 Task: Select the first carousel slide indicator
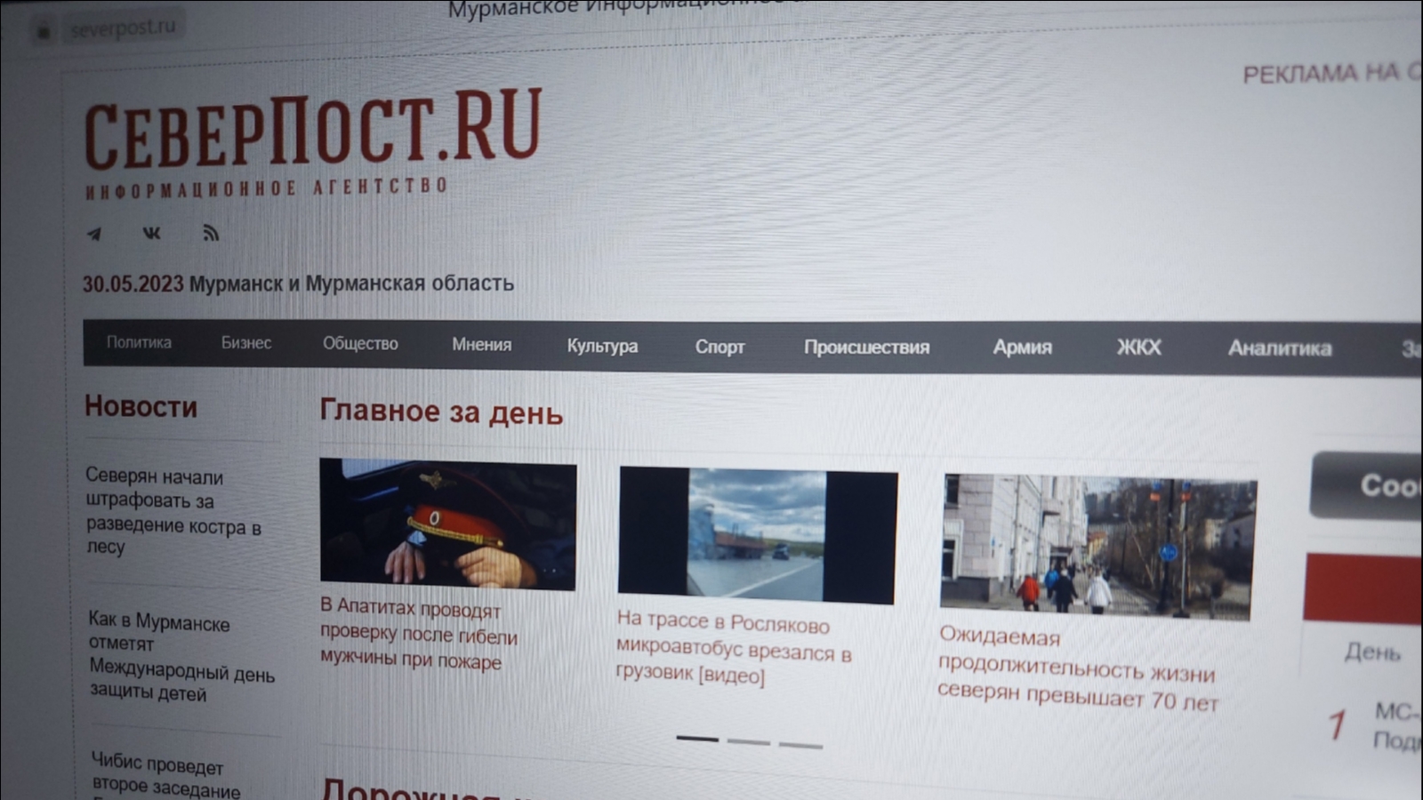pos(697,738)
